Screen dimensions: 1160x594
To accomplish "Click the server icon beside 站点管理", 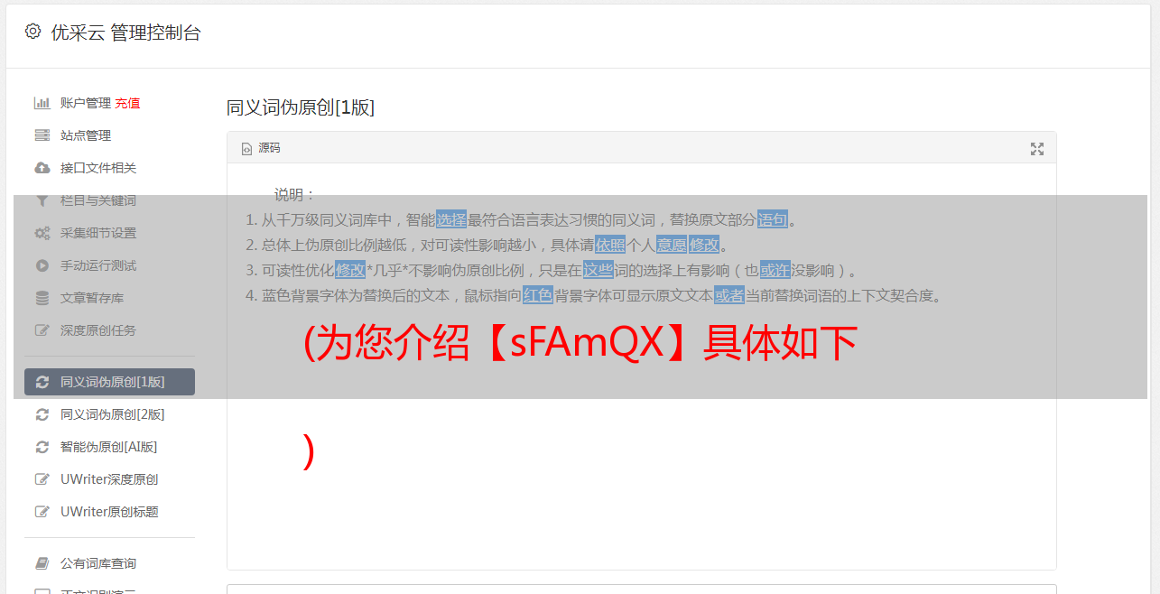I will 42,135.
